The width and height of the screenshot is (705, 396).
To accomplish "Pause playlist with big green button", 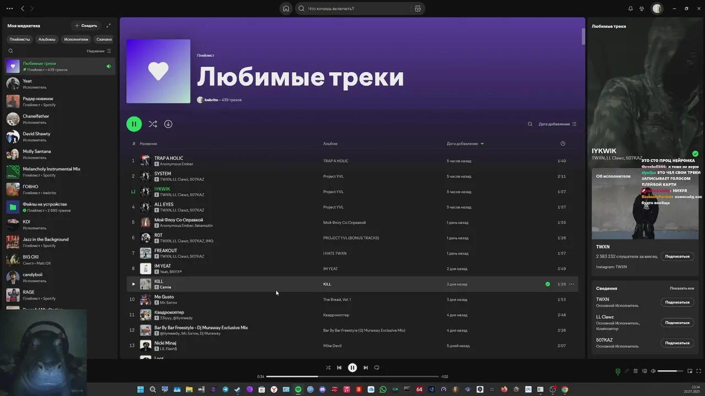I will click(x=134, y=124).
